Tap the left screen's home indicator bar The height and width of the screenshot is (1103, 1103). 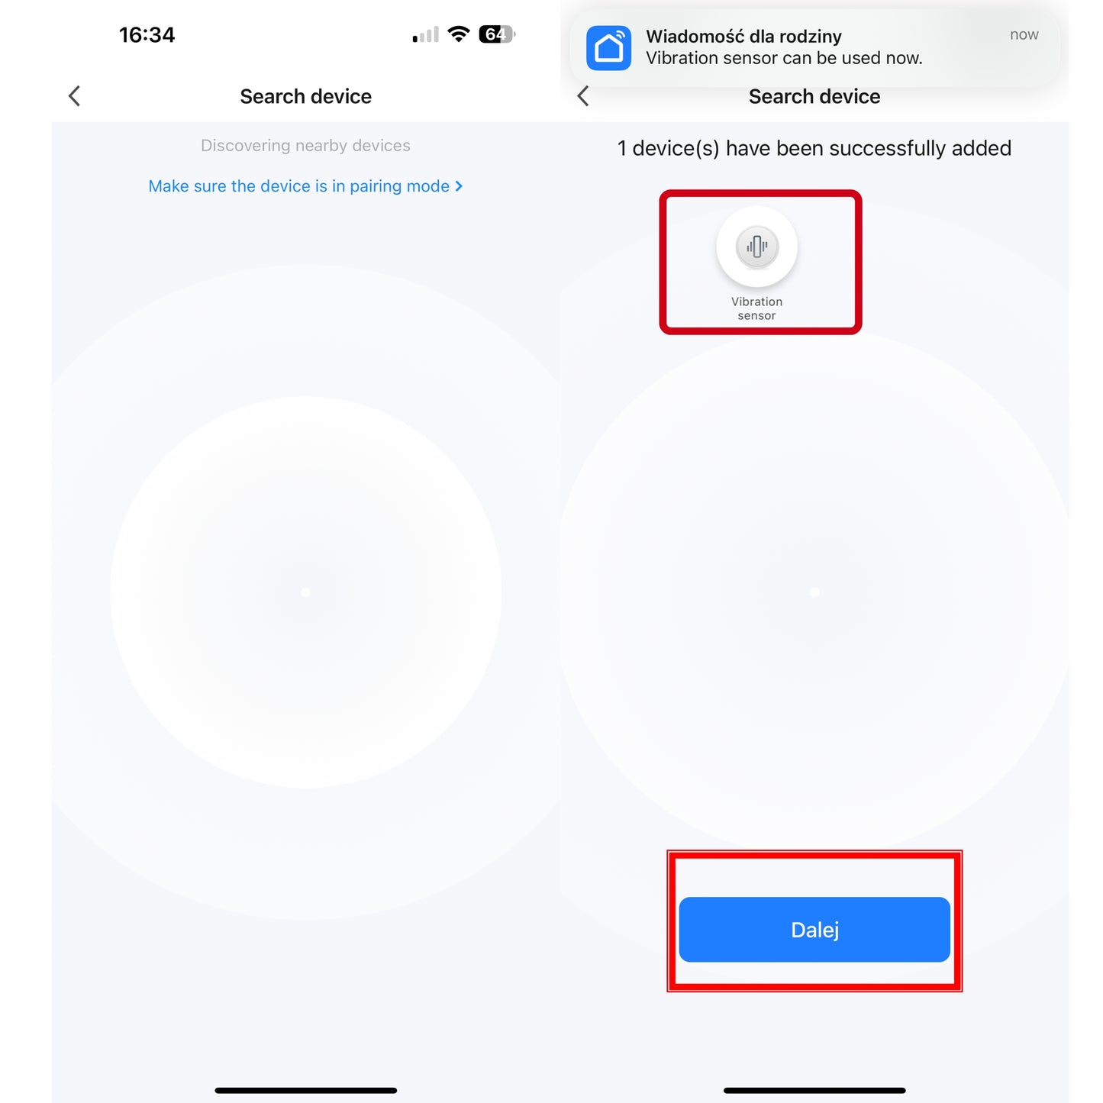click(305, 1091)
